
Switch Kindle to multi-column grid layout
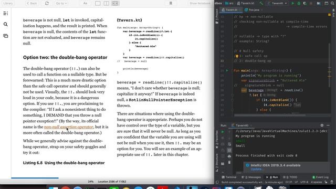[x=115, y=3]
